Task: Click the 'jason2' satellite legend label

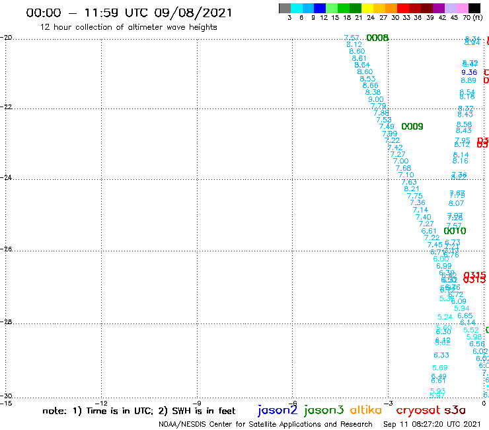Action: (x=278, y=409)
